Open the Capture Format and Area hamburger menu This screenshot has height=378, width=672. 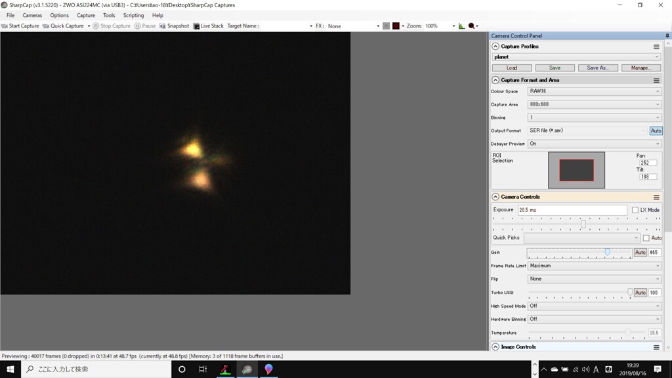(656, 81)
